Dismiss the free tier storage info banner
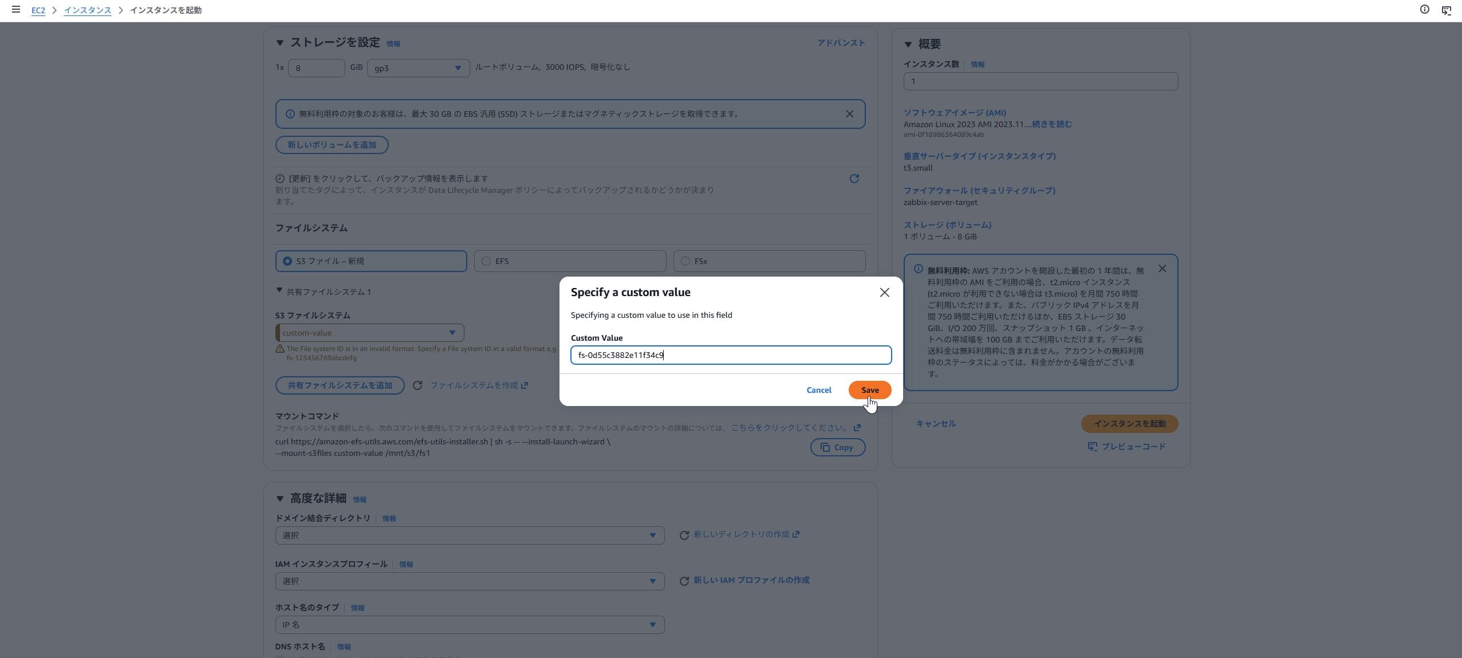1462x658 pixels. [x=849, y=114]
